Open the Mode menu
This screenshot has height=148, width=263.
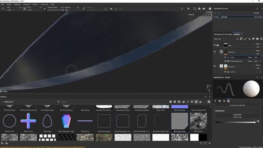coord(9,5)
